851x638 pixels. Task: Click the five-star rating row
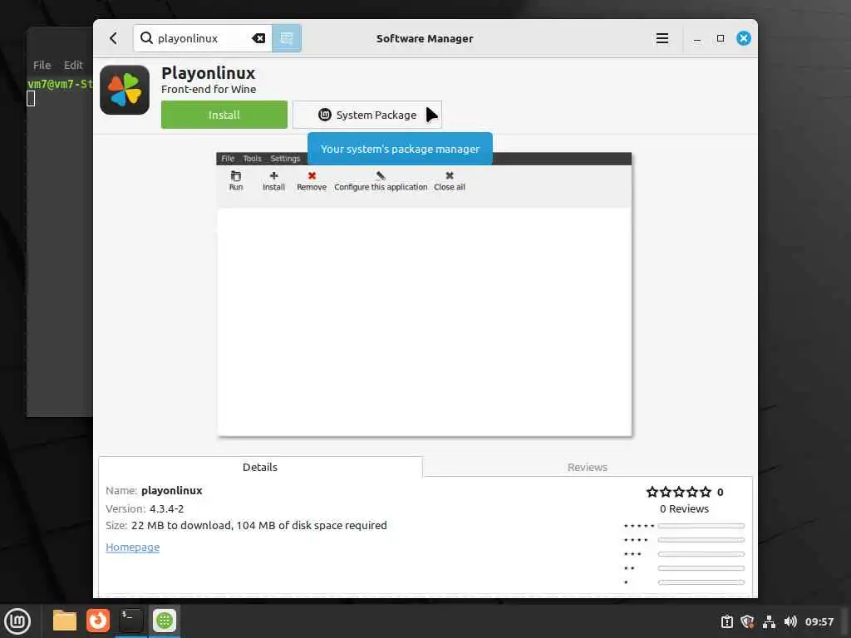(x=684, y=526)
